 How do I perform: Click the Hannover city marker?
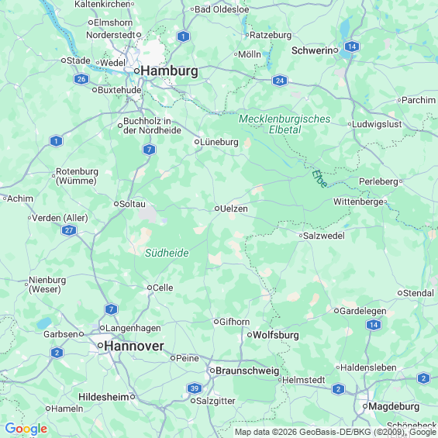click(x=100, y=346)
